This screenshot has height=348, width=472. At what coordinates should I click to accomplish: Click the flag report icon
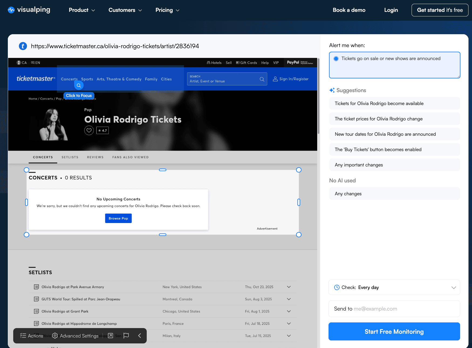(x=126, y=335)
